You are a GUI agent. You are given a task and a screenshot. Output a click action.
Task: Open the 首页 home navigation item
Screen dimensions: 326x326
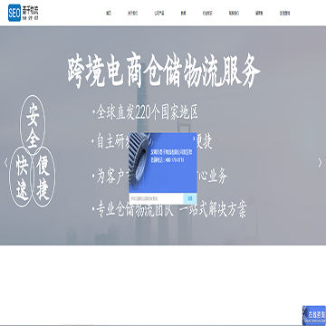coord(109,13)
